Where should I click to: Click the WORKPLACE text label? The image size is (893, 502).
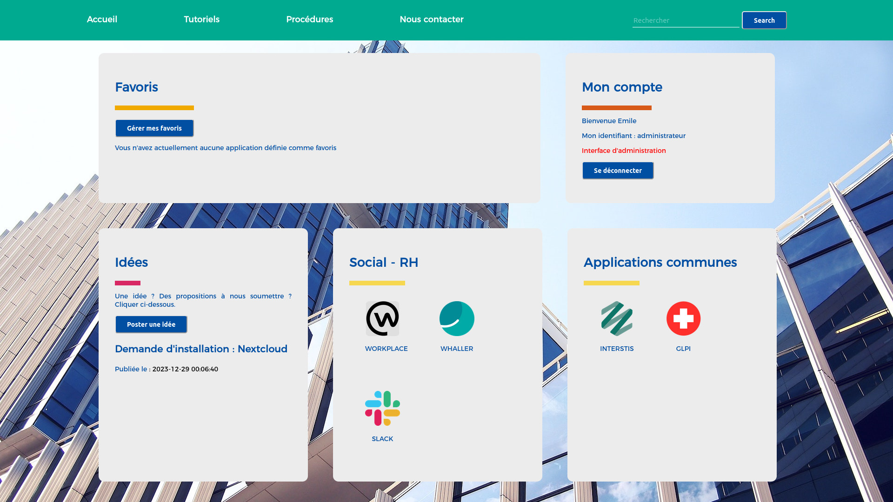click(x=386, y=349)
